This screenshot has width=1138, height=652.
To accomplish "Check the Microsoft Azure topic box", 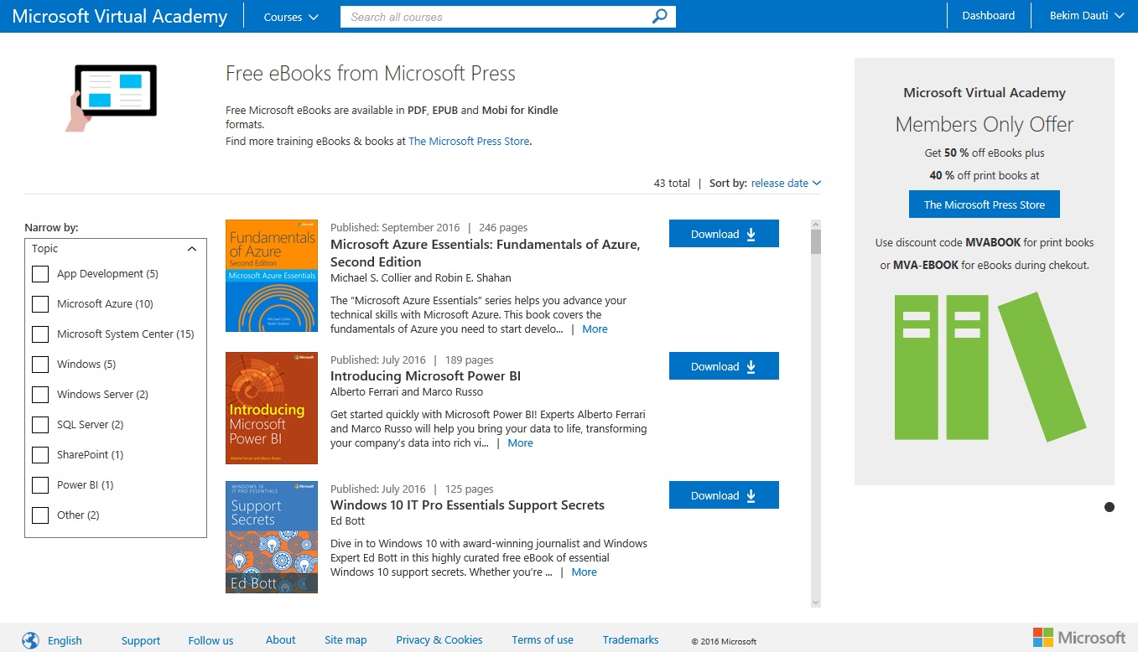I will (39, 304).
